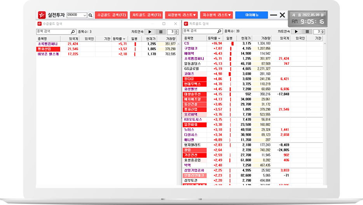The height and width of the screenshot is (205, 363).
Task: Play chart sequence in 수급골드 검색 panel
Action: pyautogui.click(x=150, y=31)
